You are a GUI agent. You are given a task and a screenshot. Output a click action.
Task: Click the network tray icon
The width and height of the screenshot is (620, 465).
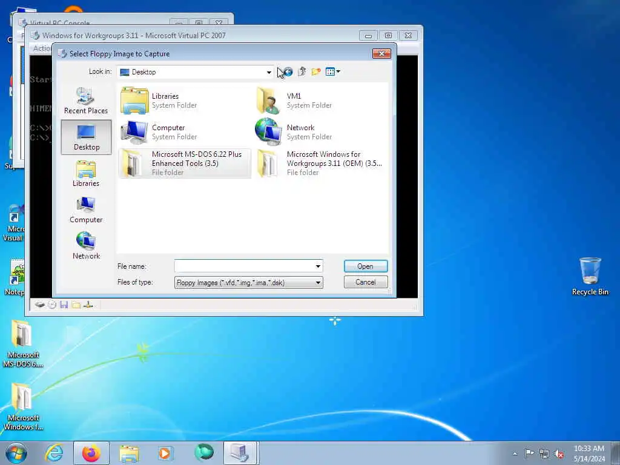(544, 453)
